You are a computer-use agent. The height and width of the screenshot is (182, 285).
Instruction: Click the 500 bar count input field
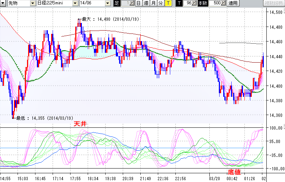click(214, 3)
